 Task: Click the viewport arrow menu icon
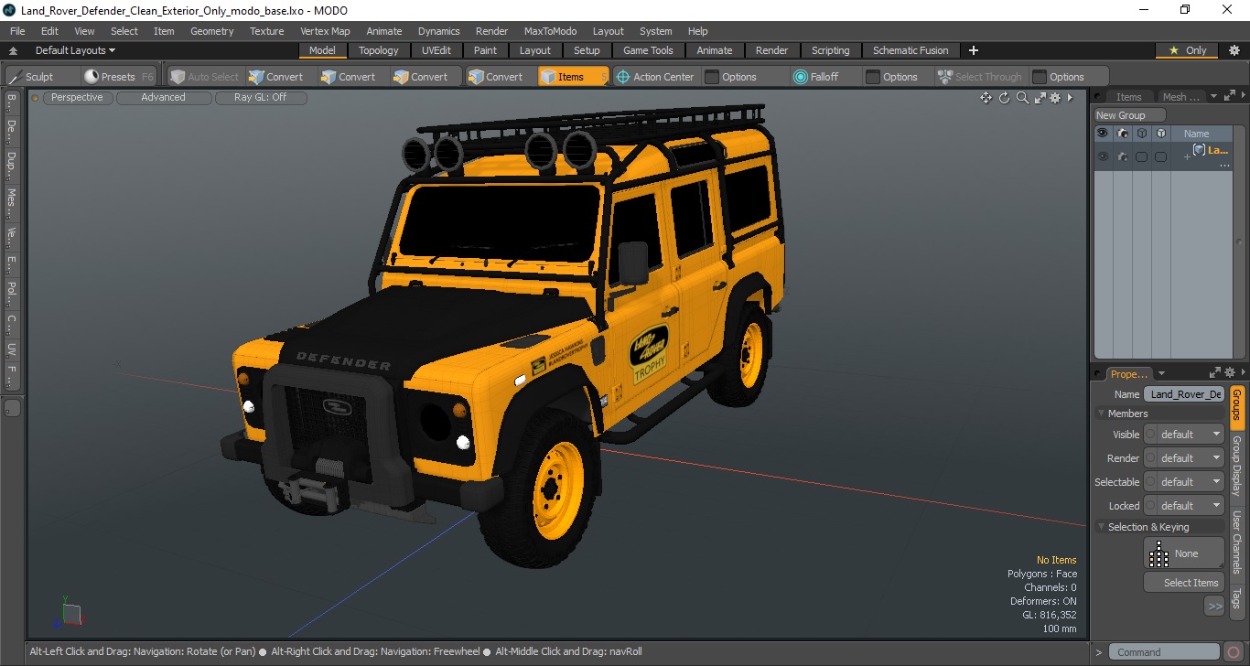coord(1071,98)
